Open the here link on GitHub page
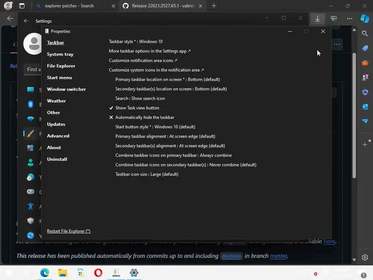Image resolution: width=373 pixels, height=280 pixels. tap(329, 241)
